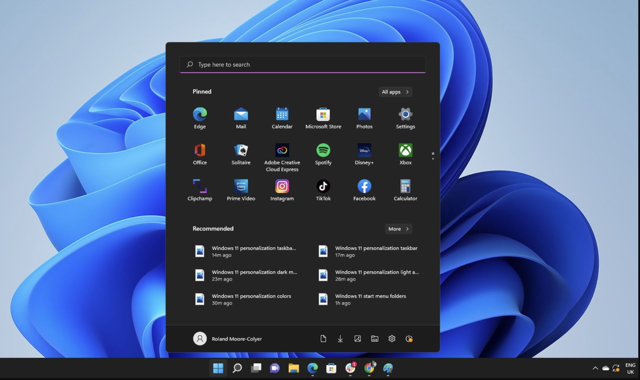Open File Explorer on the taskbar
Image resolution: width=640 pixels, height=380 pixels.
coord(294,368)
